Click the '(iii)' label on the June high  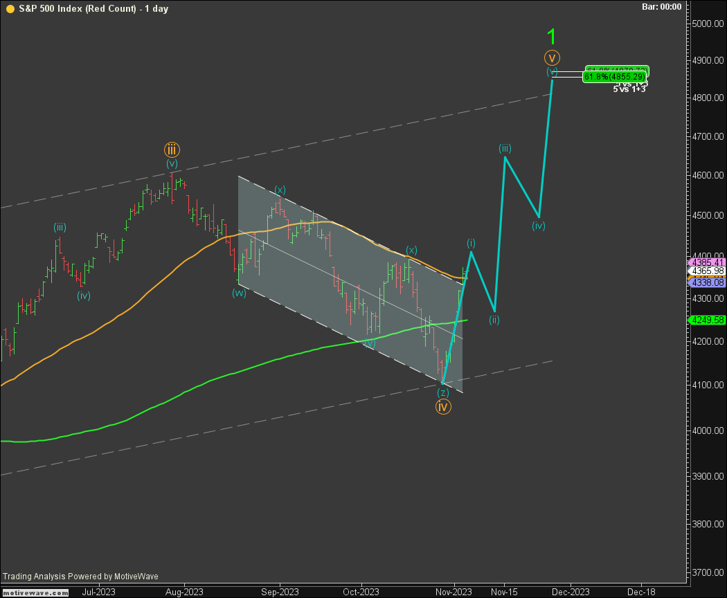point(60,227)
